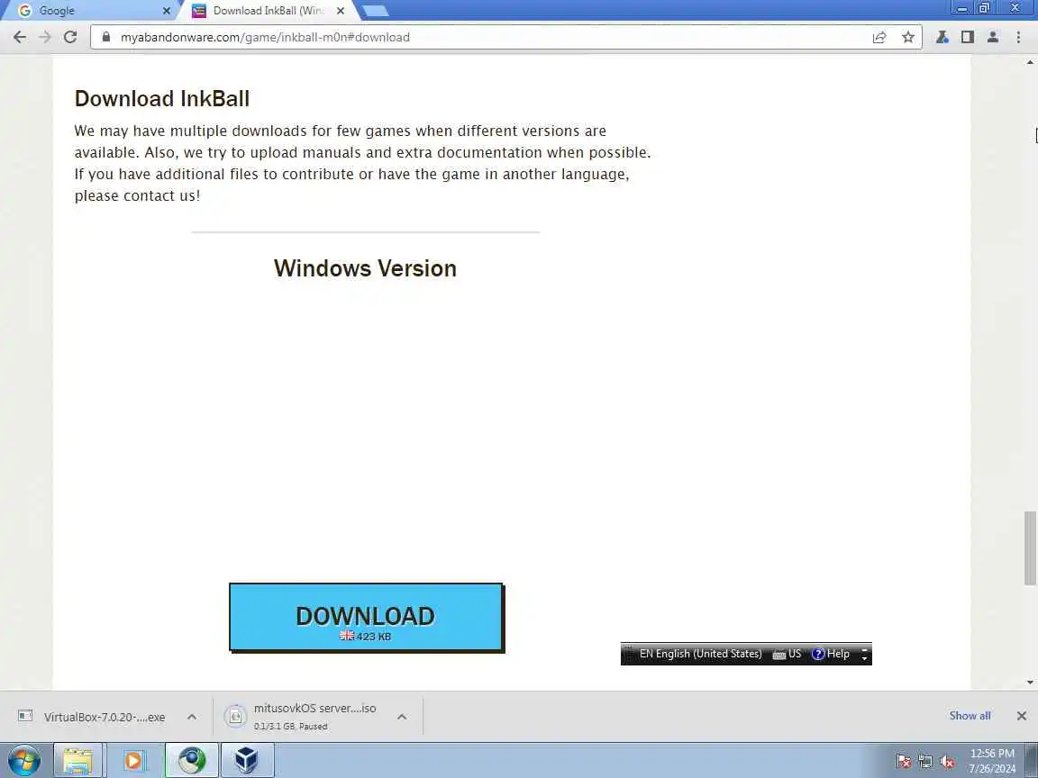Image resolution: width=1038 pixels, height=778 pixels.
Task: Click the Show desktop strip
Action: click(1032, 761)
